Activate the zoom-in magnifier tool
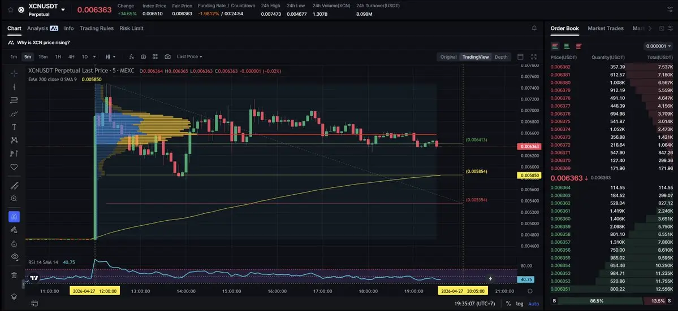The height and width of the screenshot is (311, 678). (14, 199)
